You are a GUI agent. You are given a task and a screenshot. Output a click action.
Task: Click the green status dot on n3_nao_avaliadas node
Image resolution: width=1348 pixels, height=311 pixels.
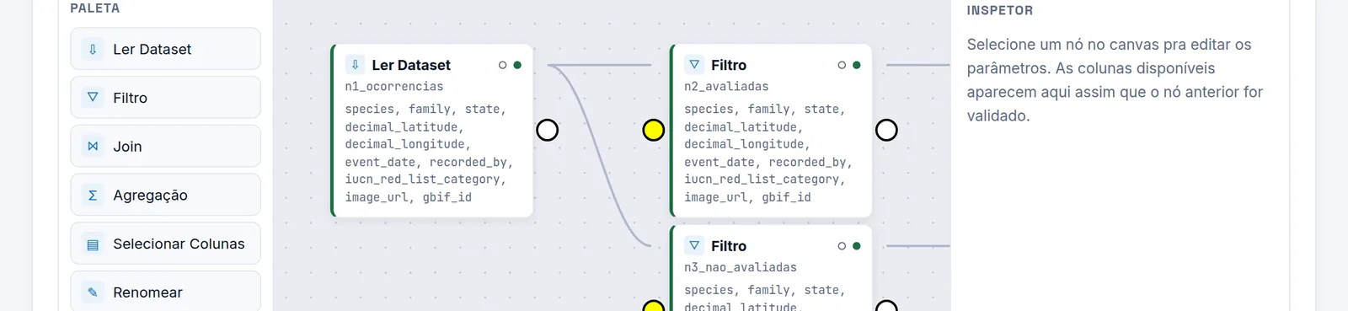857,246
